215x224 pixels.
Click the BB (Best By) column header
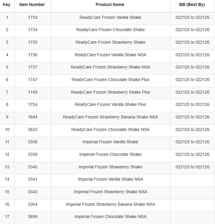pyautogui.click(x=192, y=4)
